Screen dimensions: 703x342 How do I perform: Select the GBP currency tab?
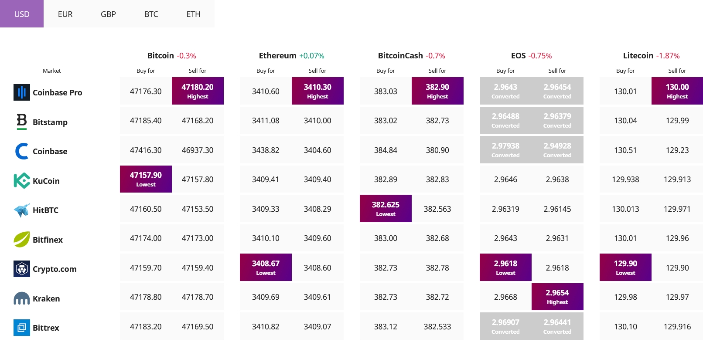108,14
